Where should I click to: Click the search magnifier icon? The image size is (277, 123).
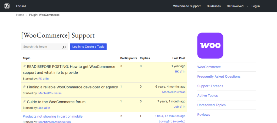coord(64,47)
